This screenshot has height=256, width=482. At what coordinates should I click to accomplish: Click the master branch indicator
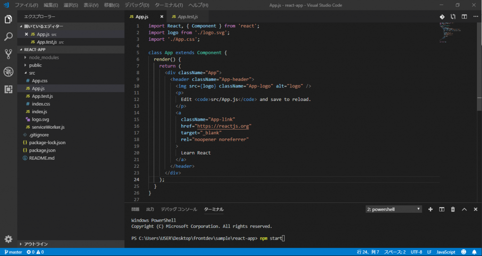click(x=13, y=252)
